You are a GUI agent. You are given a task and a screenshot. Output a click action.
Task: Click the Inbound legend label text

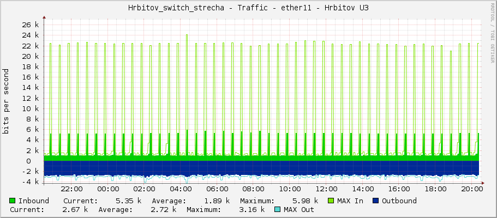click(34, 201)
